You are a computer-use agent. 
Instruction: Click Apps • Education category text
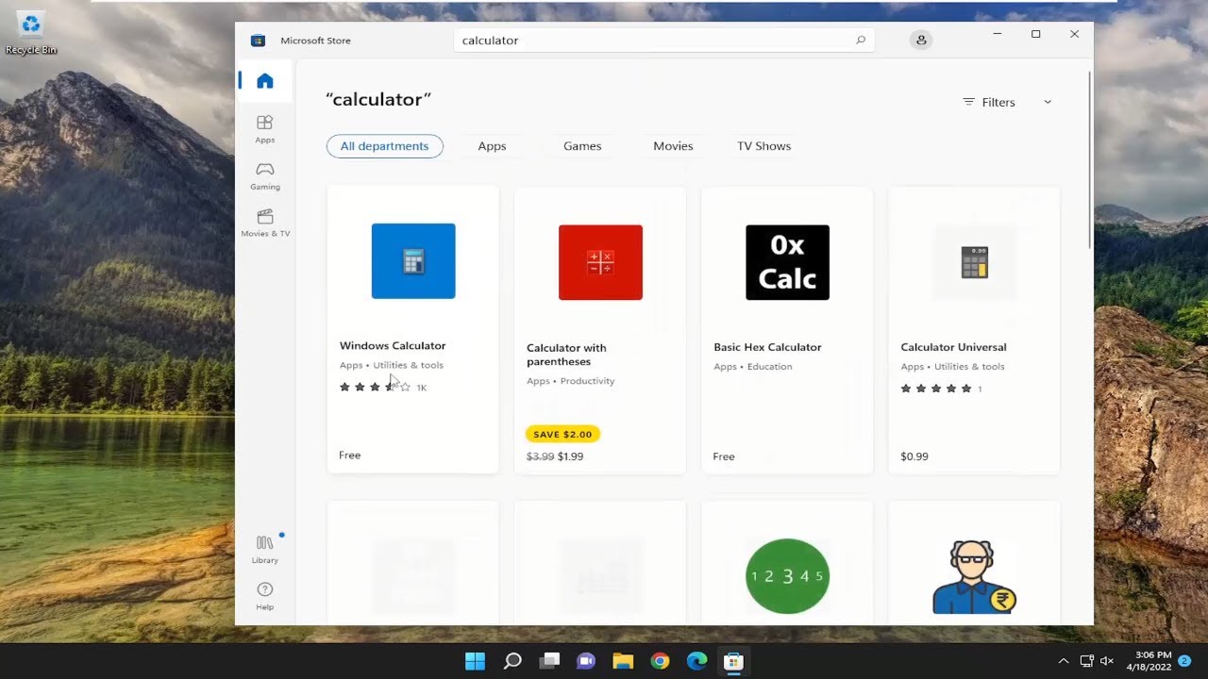(753, 367)
